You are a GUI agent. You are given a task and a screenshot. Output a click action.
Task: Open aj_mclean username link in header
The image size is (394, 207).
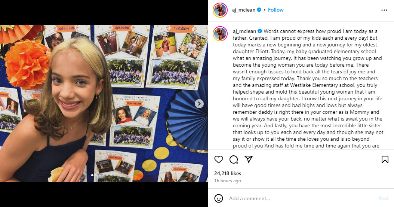244,10
